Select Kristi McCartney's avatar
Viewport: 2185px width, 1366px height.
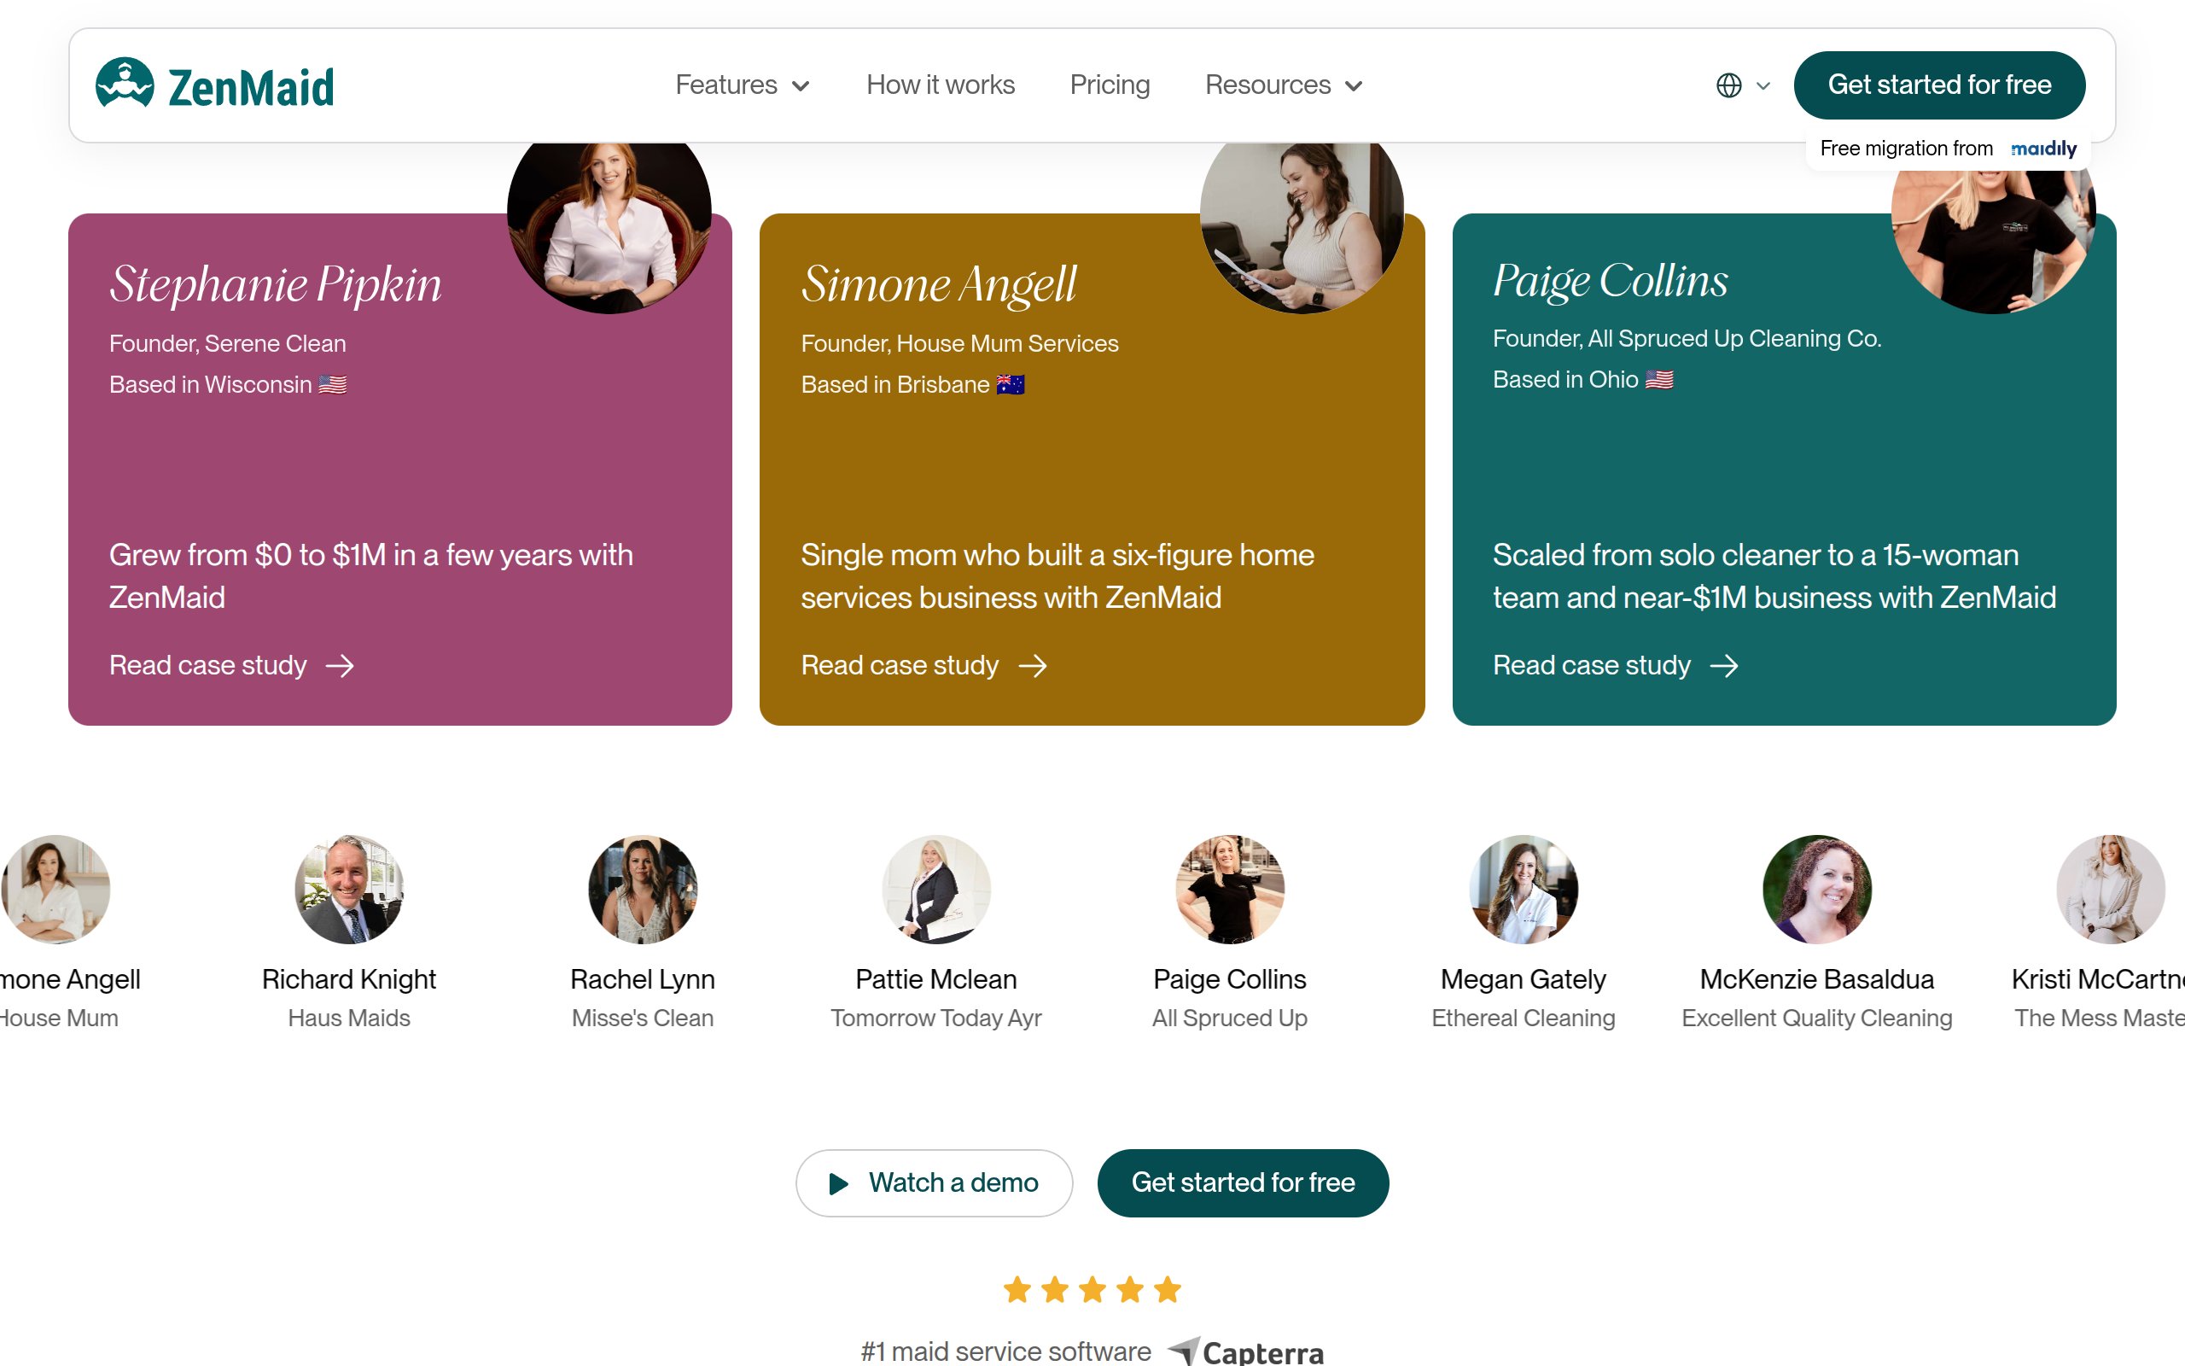coord(2110,889)
